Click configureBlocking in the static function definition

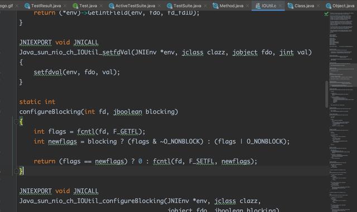click(x=50, y=112)
